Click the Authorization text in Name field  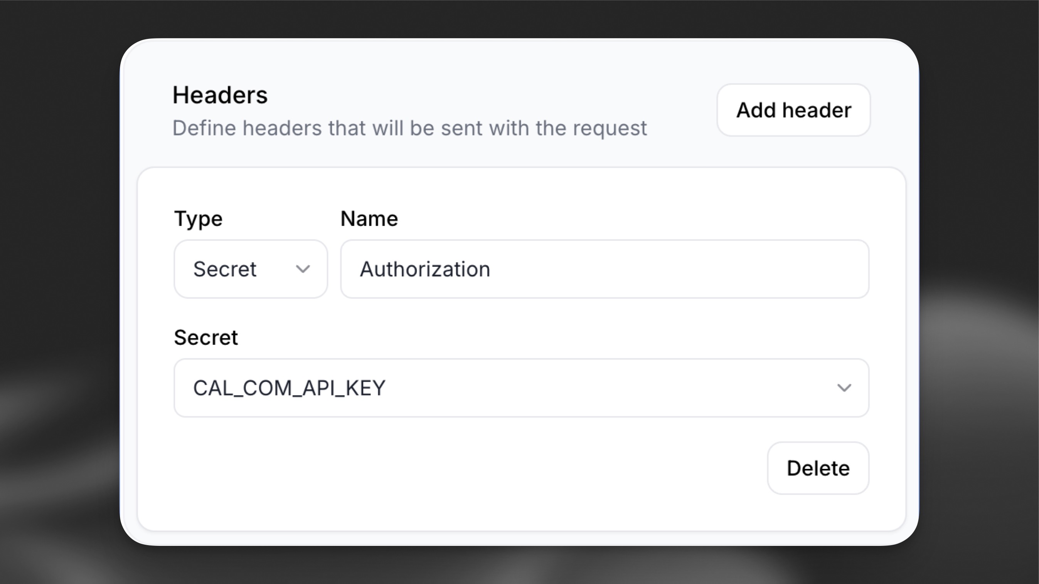[425, 269]
